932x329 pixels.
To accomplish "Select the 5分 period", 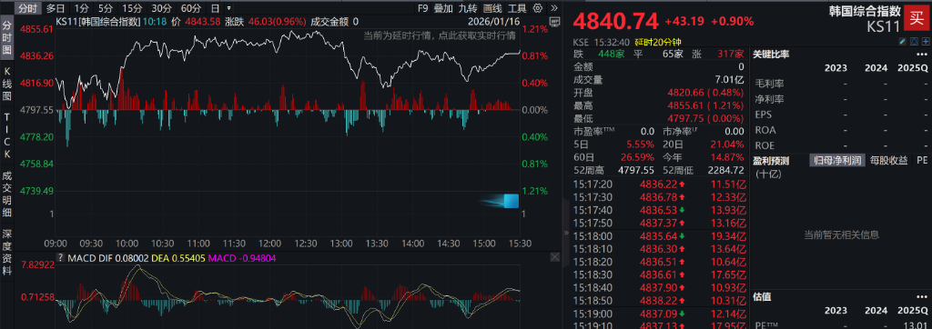I will (106, 8).
